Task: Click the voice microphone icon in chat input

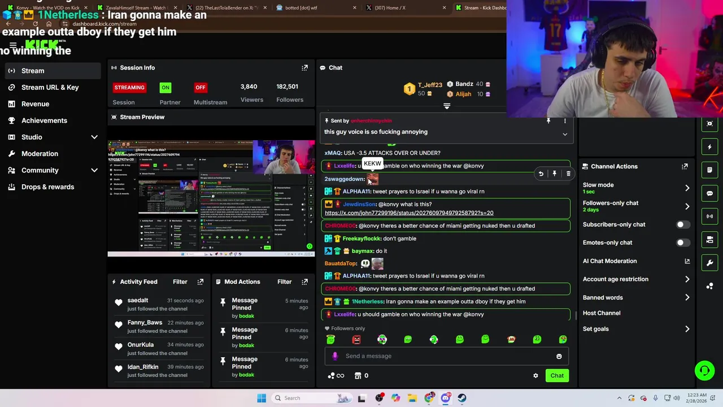Action: (335, 356)
